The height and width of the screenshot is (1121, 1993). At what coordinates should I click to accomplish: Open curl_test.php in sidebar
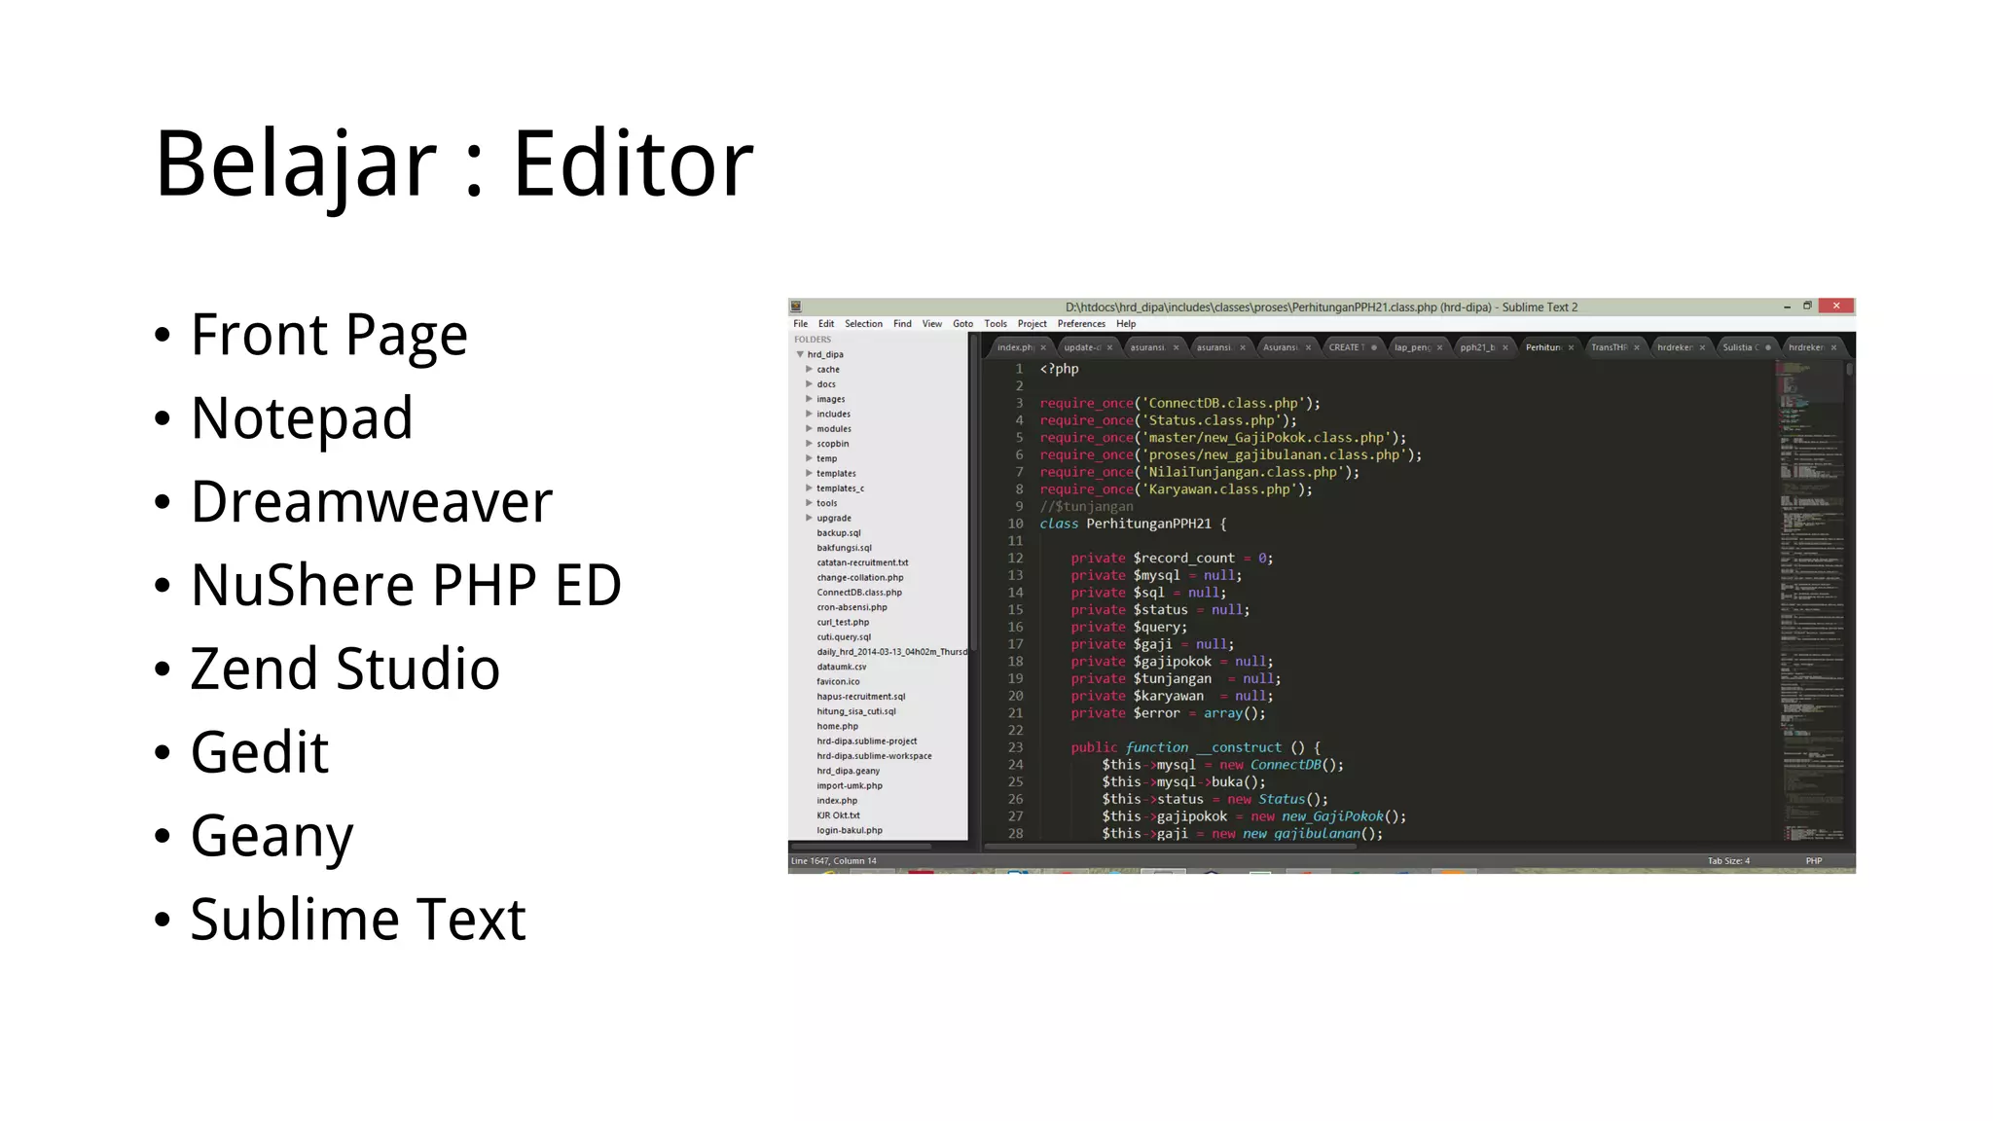coord(843,622)
